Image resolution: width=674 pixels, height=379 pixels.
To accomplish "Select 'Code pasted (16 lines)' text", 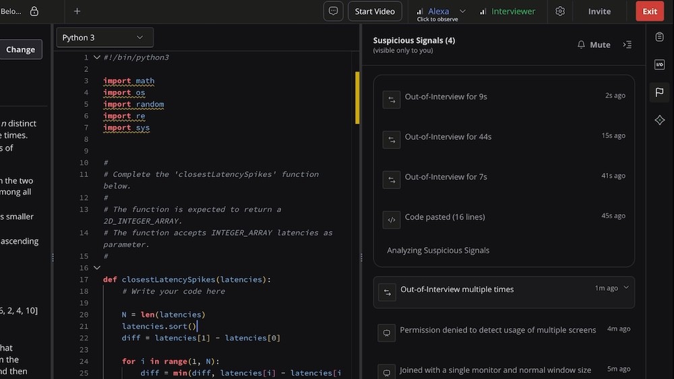I will [445, 217].
